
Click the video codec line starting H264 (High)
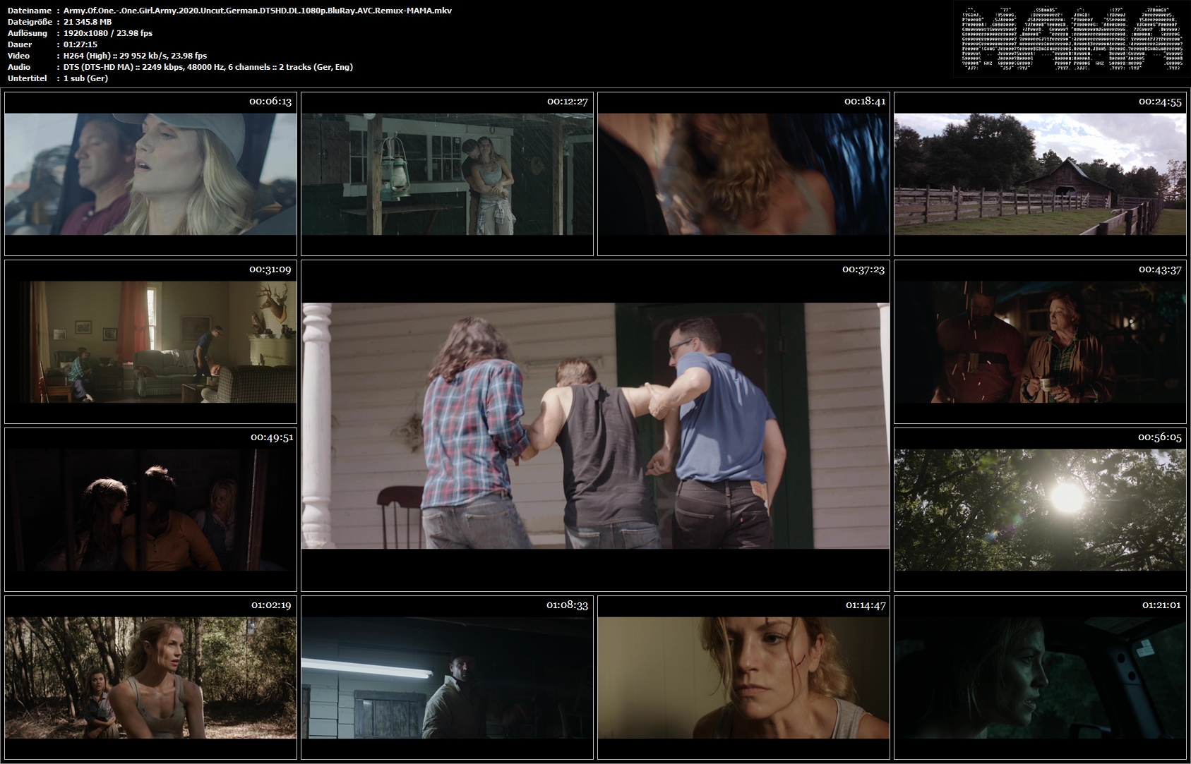click(136, 56)
